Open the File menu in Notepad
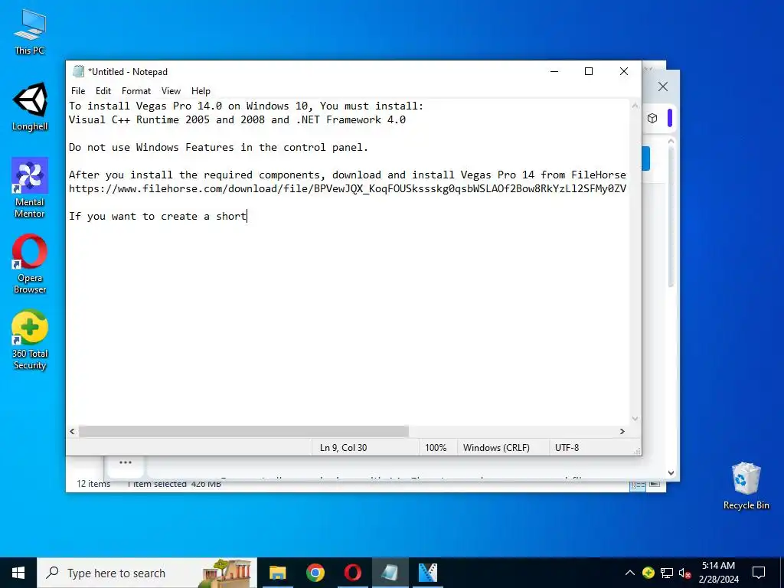Viewport: 784px width, 588px height. point(78,91)
